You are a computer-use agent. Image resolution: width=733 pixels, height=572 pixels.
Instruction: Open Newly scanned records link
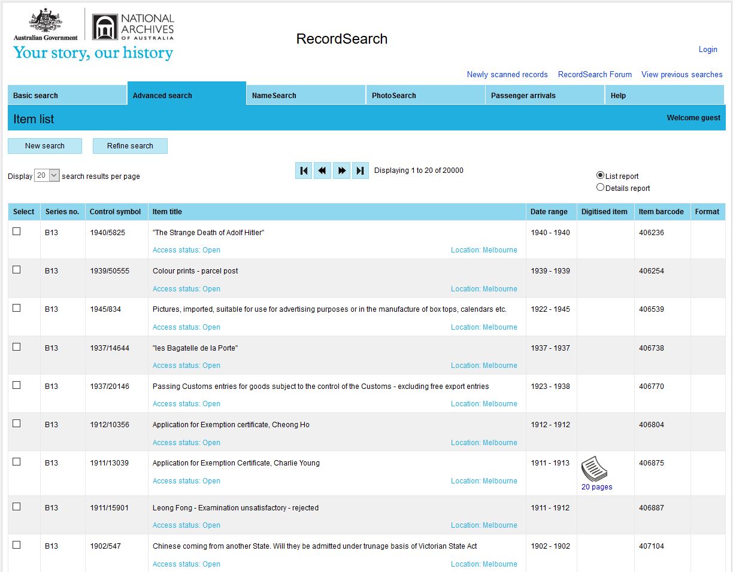pyautogui.click(x=507, y=75)
